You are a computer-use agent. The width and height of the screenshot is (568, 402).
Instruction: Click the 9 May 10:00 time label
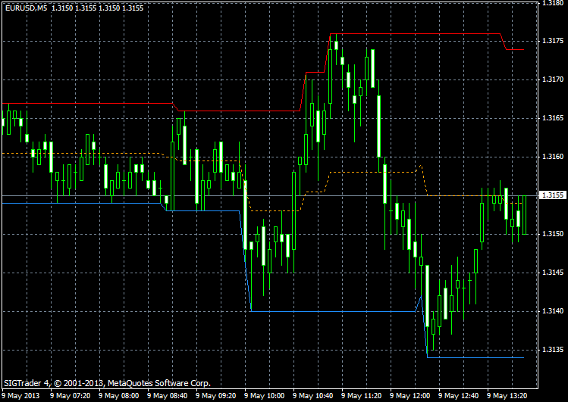coord(265,396)
